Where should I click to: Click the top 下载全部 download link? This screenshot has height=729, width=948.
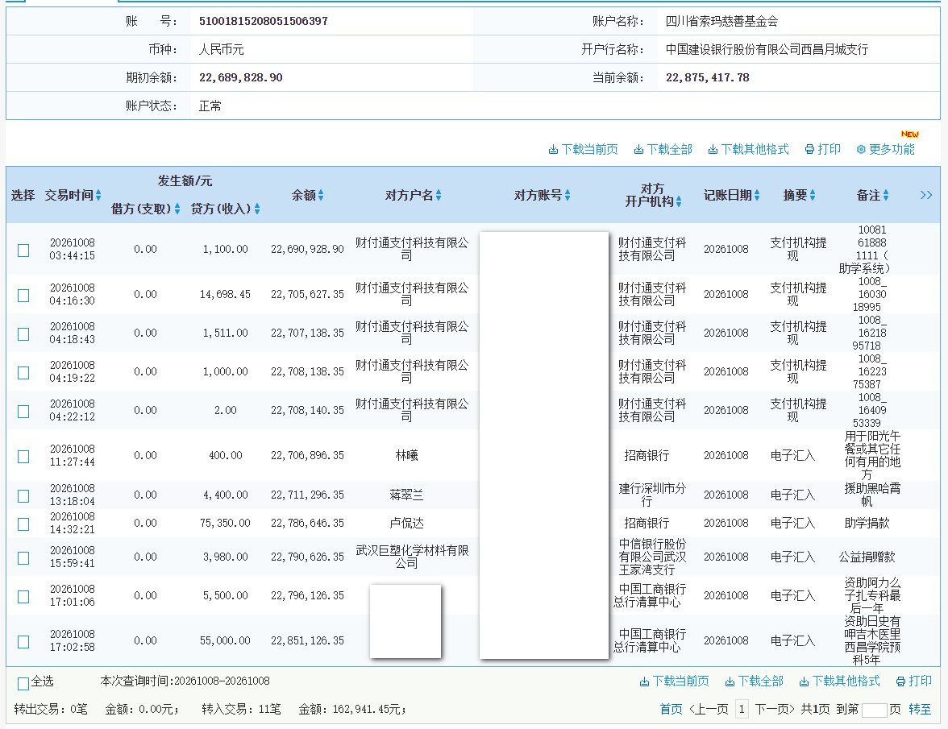[663, 149]
